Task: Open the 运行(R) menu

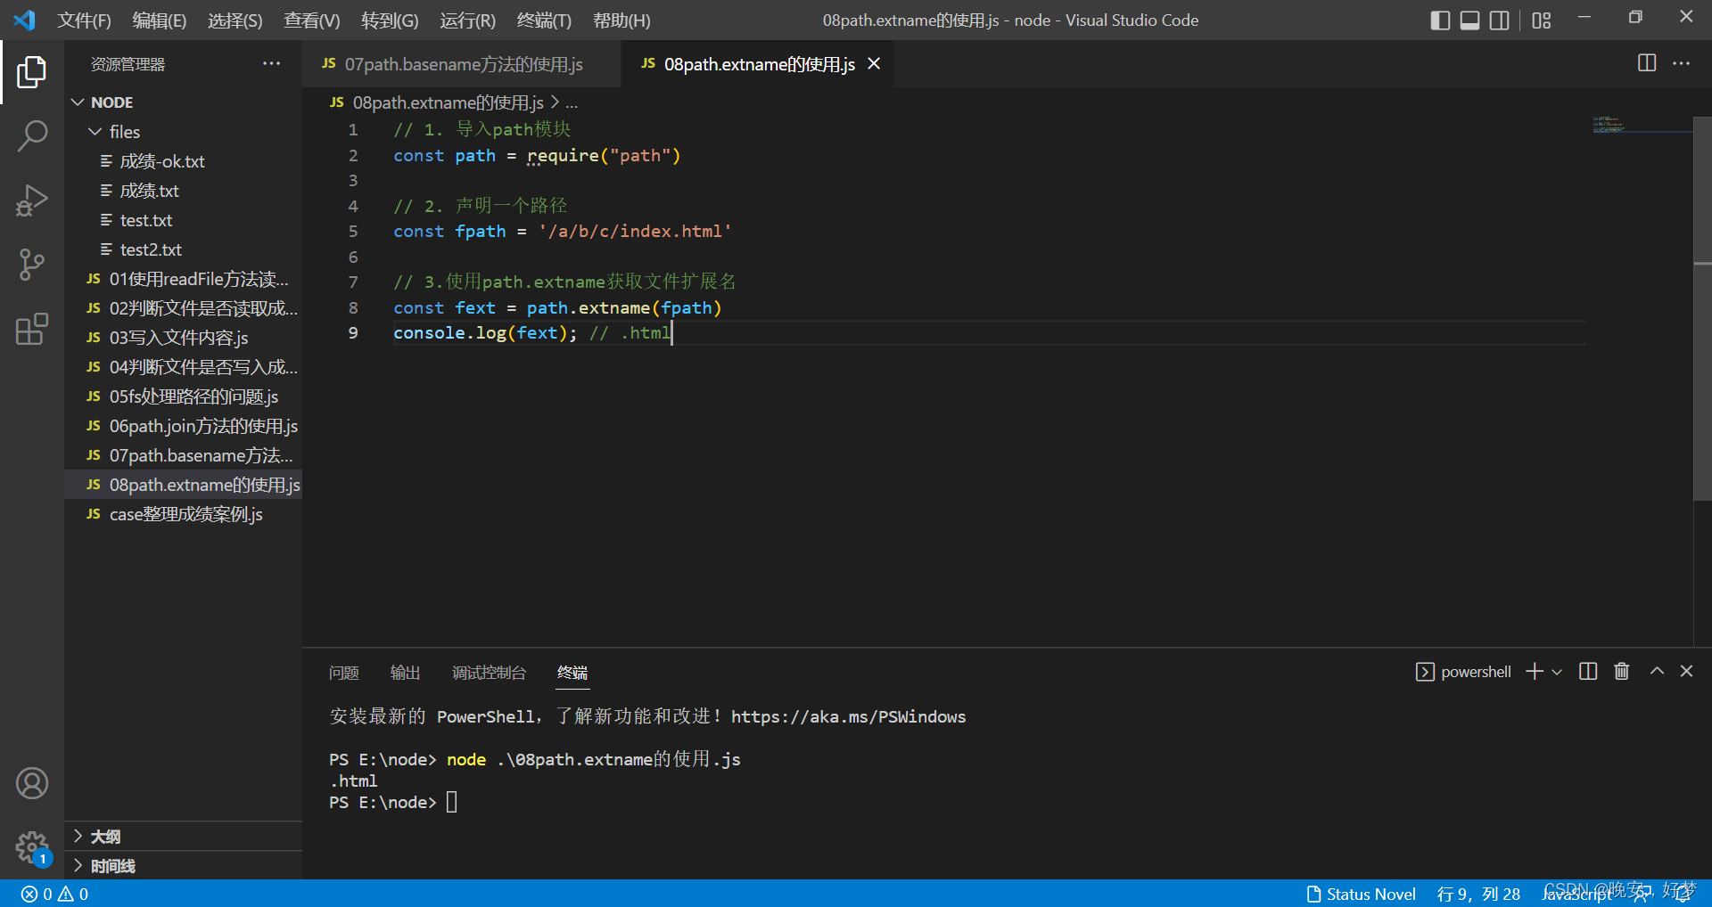Action: pyautogui.click(x=467, y=20)
